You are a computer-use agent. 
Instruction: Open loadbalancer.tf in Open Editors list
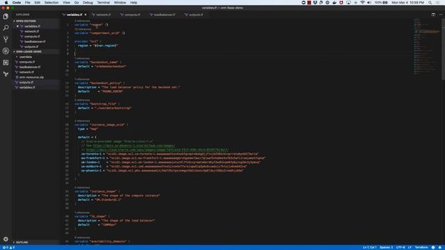pos(35,42)
